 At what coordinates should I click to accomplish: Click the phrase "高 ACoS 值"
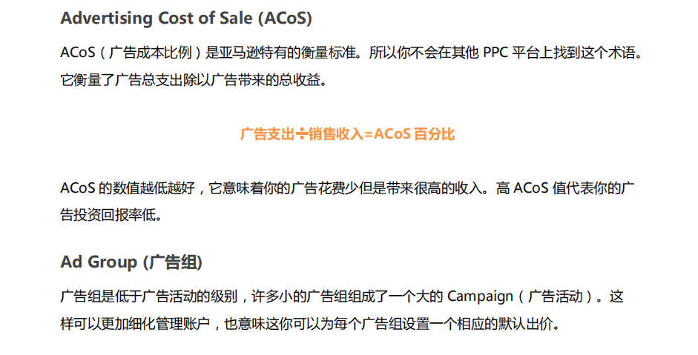point(532,188)
